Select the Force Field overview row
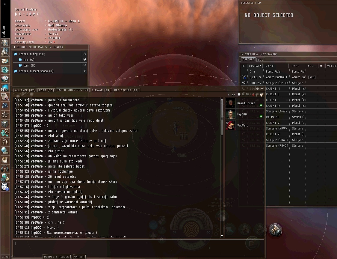 click(x=289, y=71)
